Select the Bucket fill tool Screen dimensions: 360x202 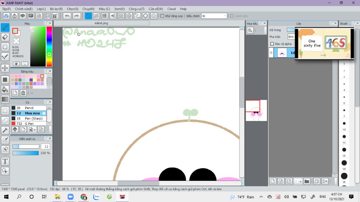click(5, 89)
